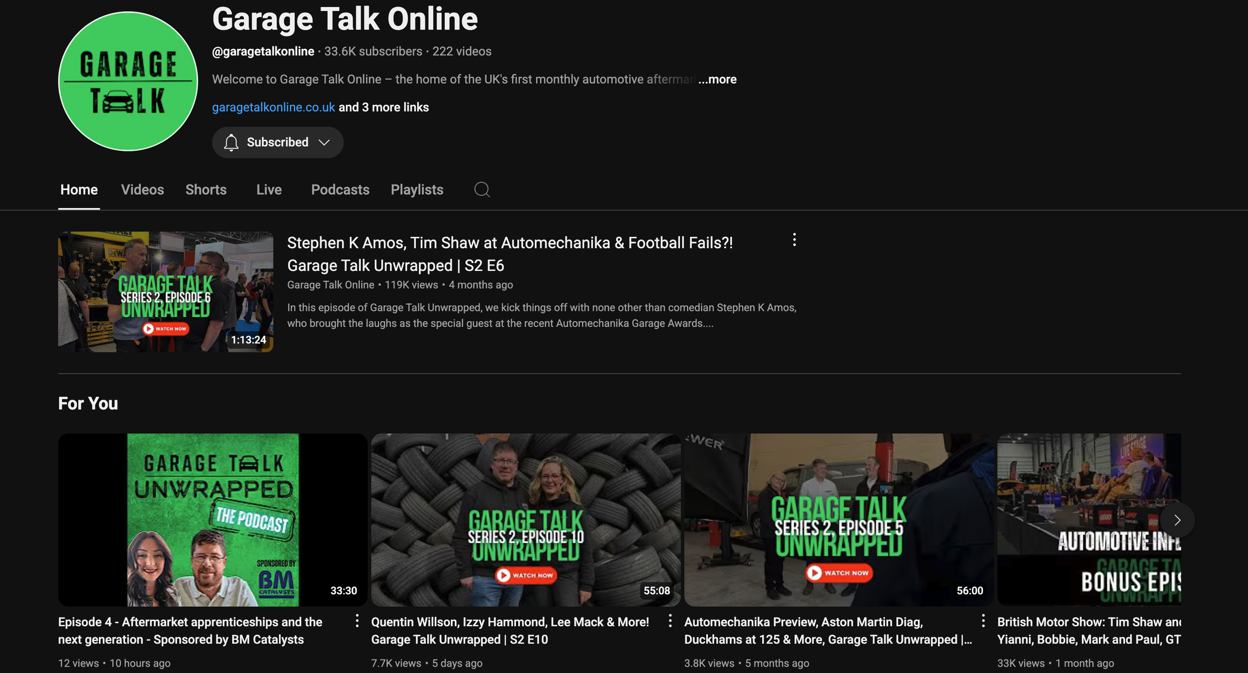The height and width of the screenshot is (673, 1248).
Task: Open three-dot menu for Episode 4 video
Action: coord(357,621)
